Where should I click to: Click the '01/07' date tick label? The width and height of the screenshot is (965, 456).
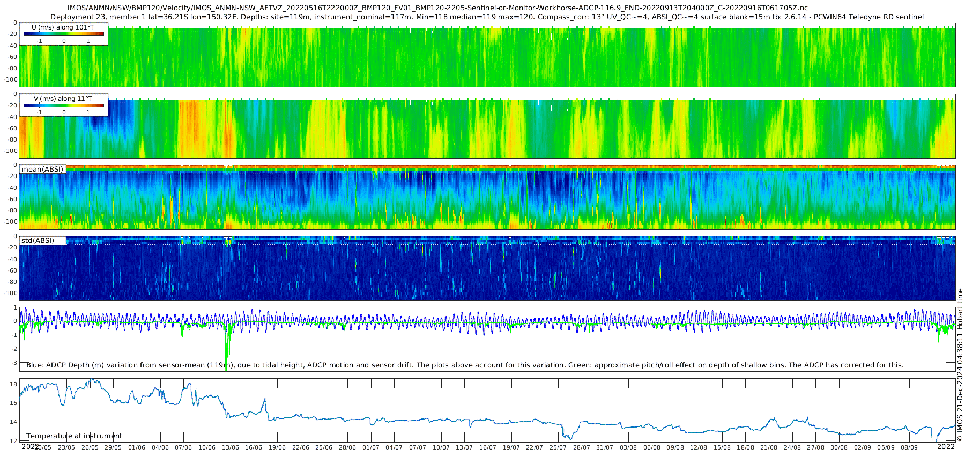click(371, 447)
